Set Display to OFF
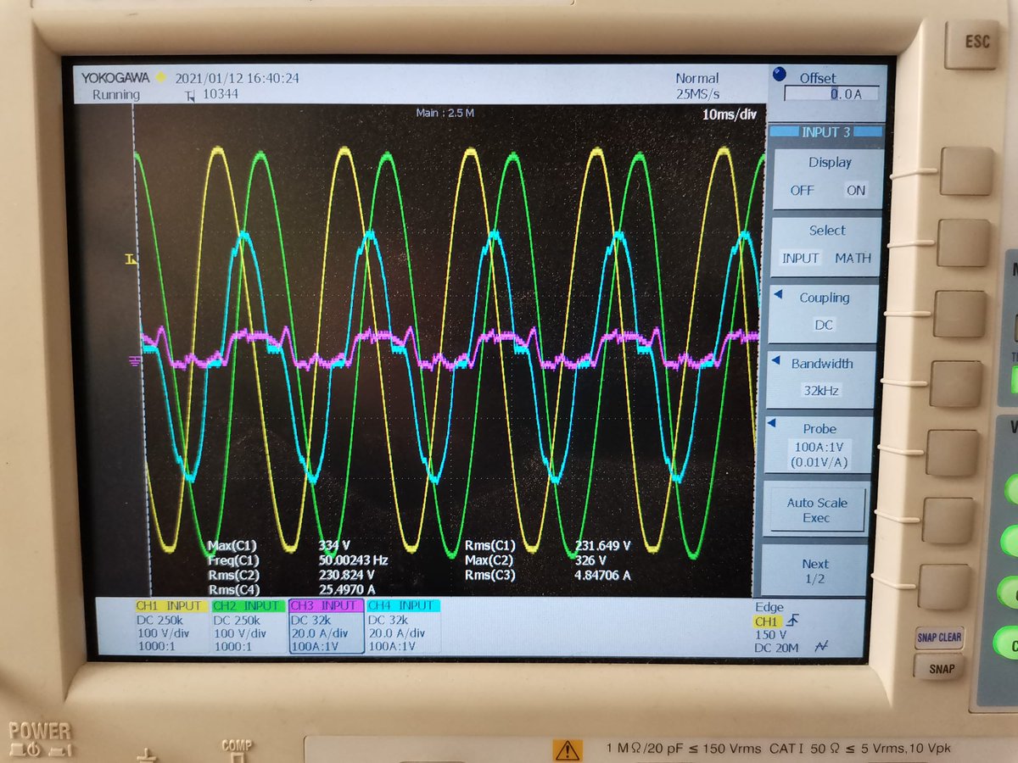This screenshot has height=763, width=1018. 801,191
